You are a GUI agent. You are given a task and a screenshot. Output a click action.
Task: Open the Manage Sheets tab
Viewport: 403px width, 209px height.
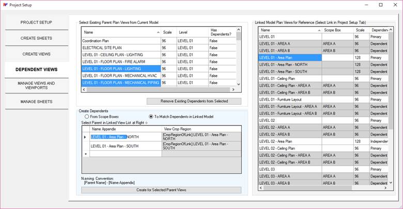point(37,102)
